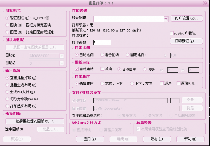
Task: Click the 确定 (O) button
Action: (123, 139)
